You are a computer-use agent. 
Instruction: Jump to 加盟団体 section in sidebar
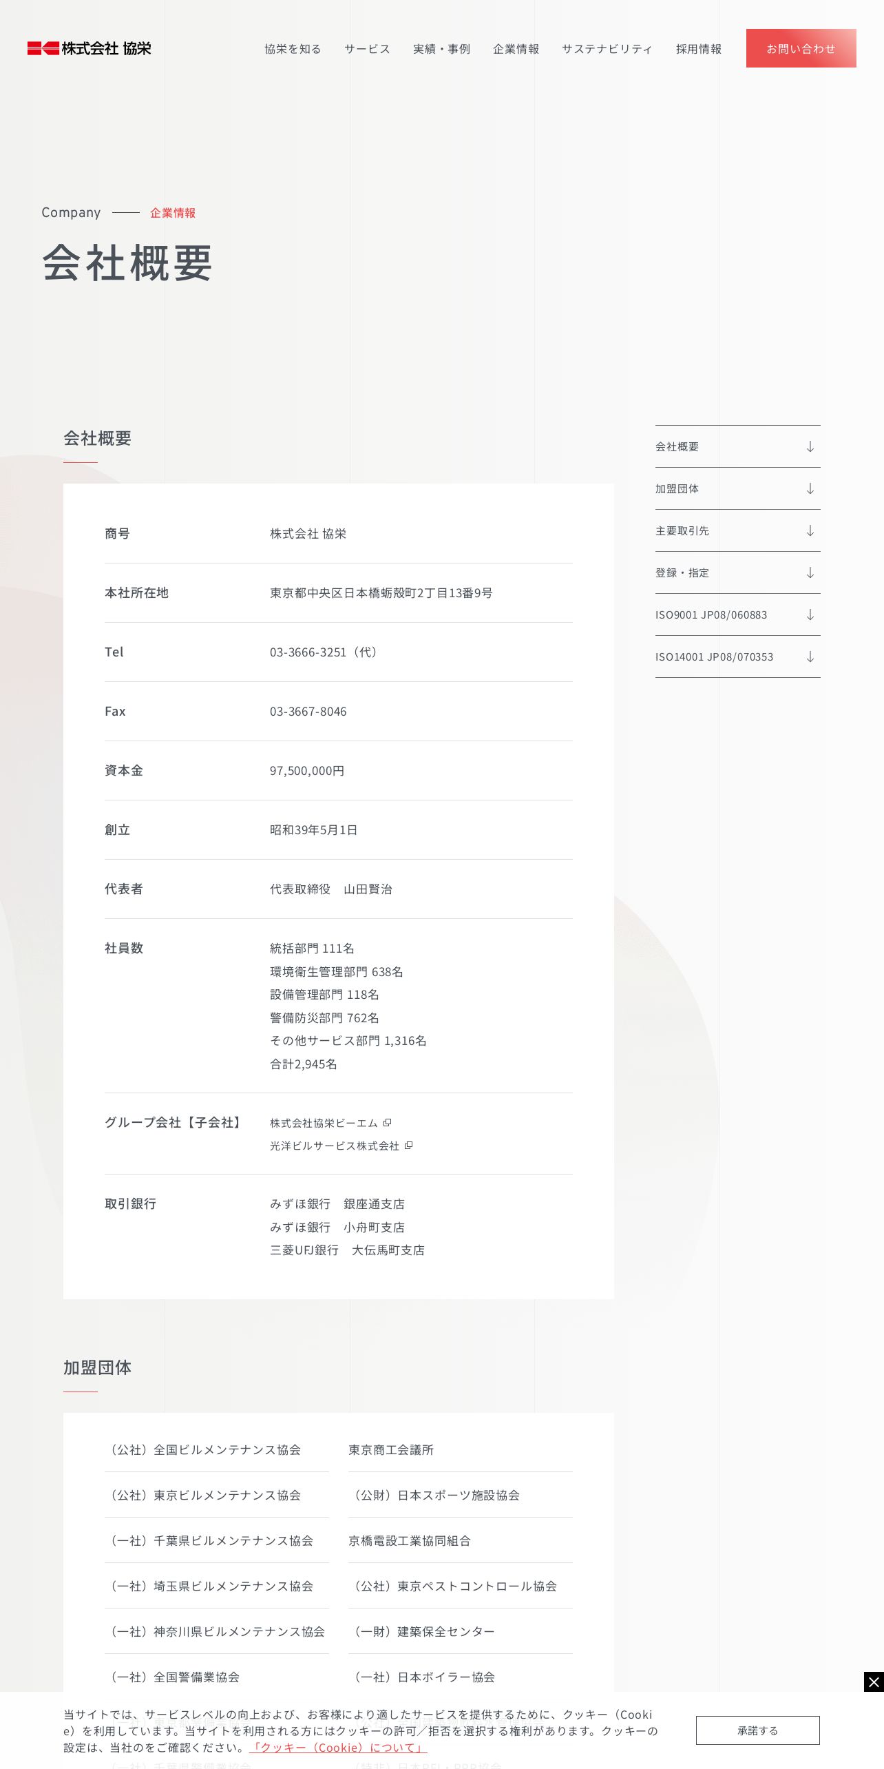(x=738, y=488)
